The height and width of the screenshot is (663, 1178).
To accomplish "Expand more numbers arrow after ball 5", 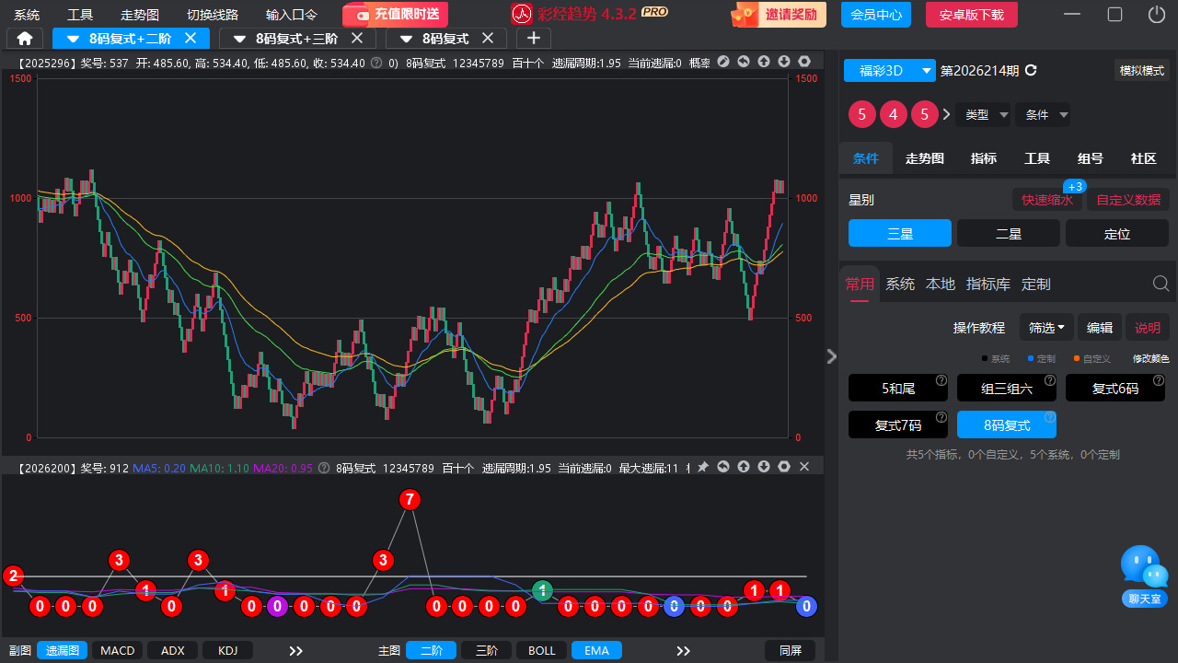I will tap(946, 115).
